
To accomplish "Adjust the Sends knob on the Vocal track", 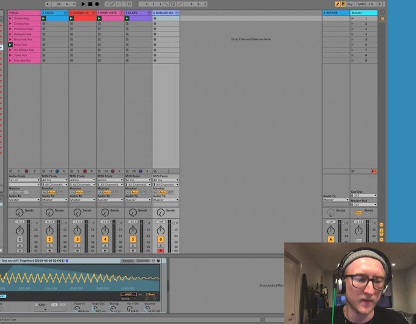I will click(20, 213).
